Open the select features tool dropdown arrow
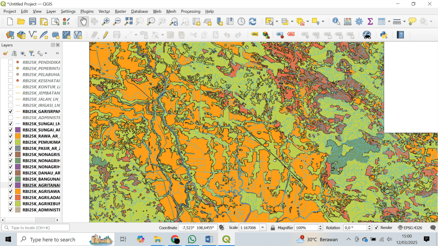Screen dimensions: 438x246 pyautogui.click(x=277, y=21)
